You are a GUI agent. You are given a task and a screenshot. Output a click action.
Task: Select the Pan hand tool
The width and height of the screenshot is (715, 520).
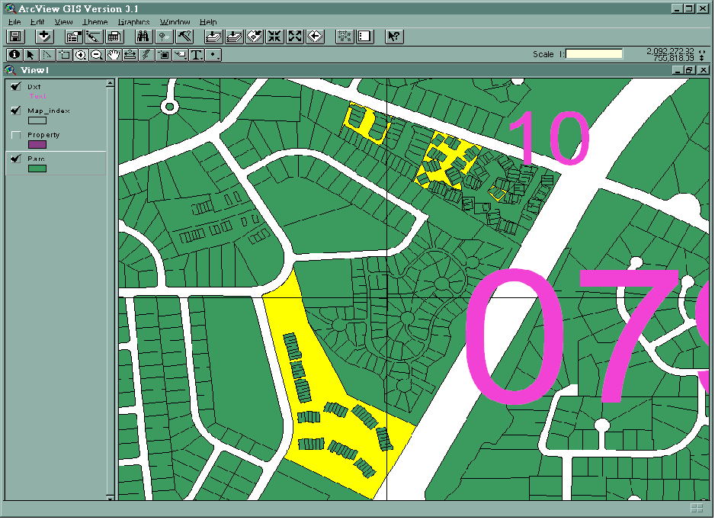[114, 55]
